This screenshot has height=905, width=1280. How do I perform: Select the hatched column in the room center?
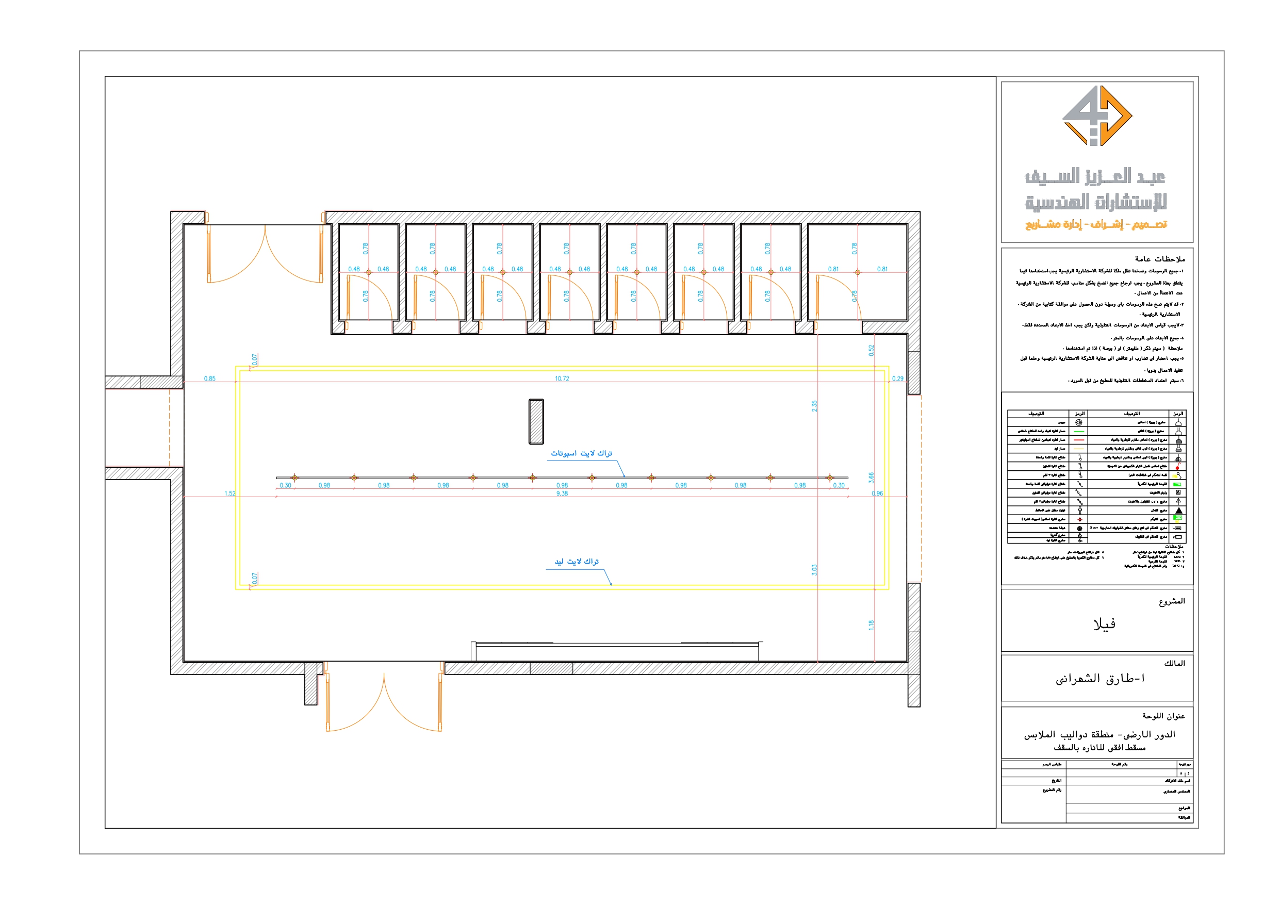click(x=536, y=421)
